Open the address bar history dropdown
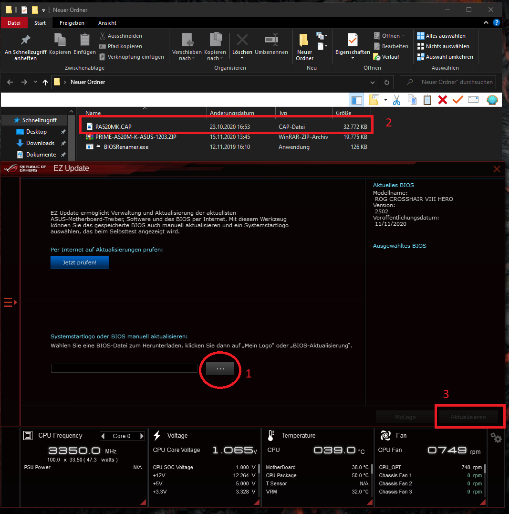Viewport: 509px width, 514px height. (372, 82)
